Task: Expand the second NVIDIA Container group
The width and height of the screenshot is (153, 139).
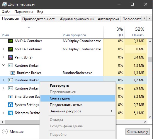Action: (x=3, y=49)
